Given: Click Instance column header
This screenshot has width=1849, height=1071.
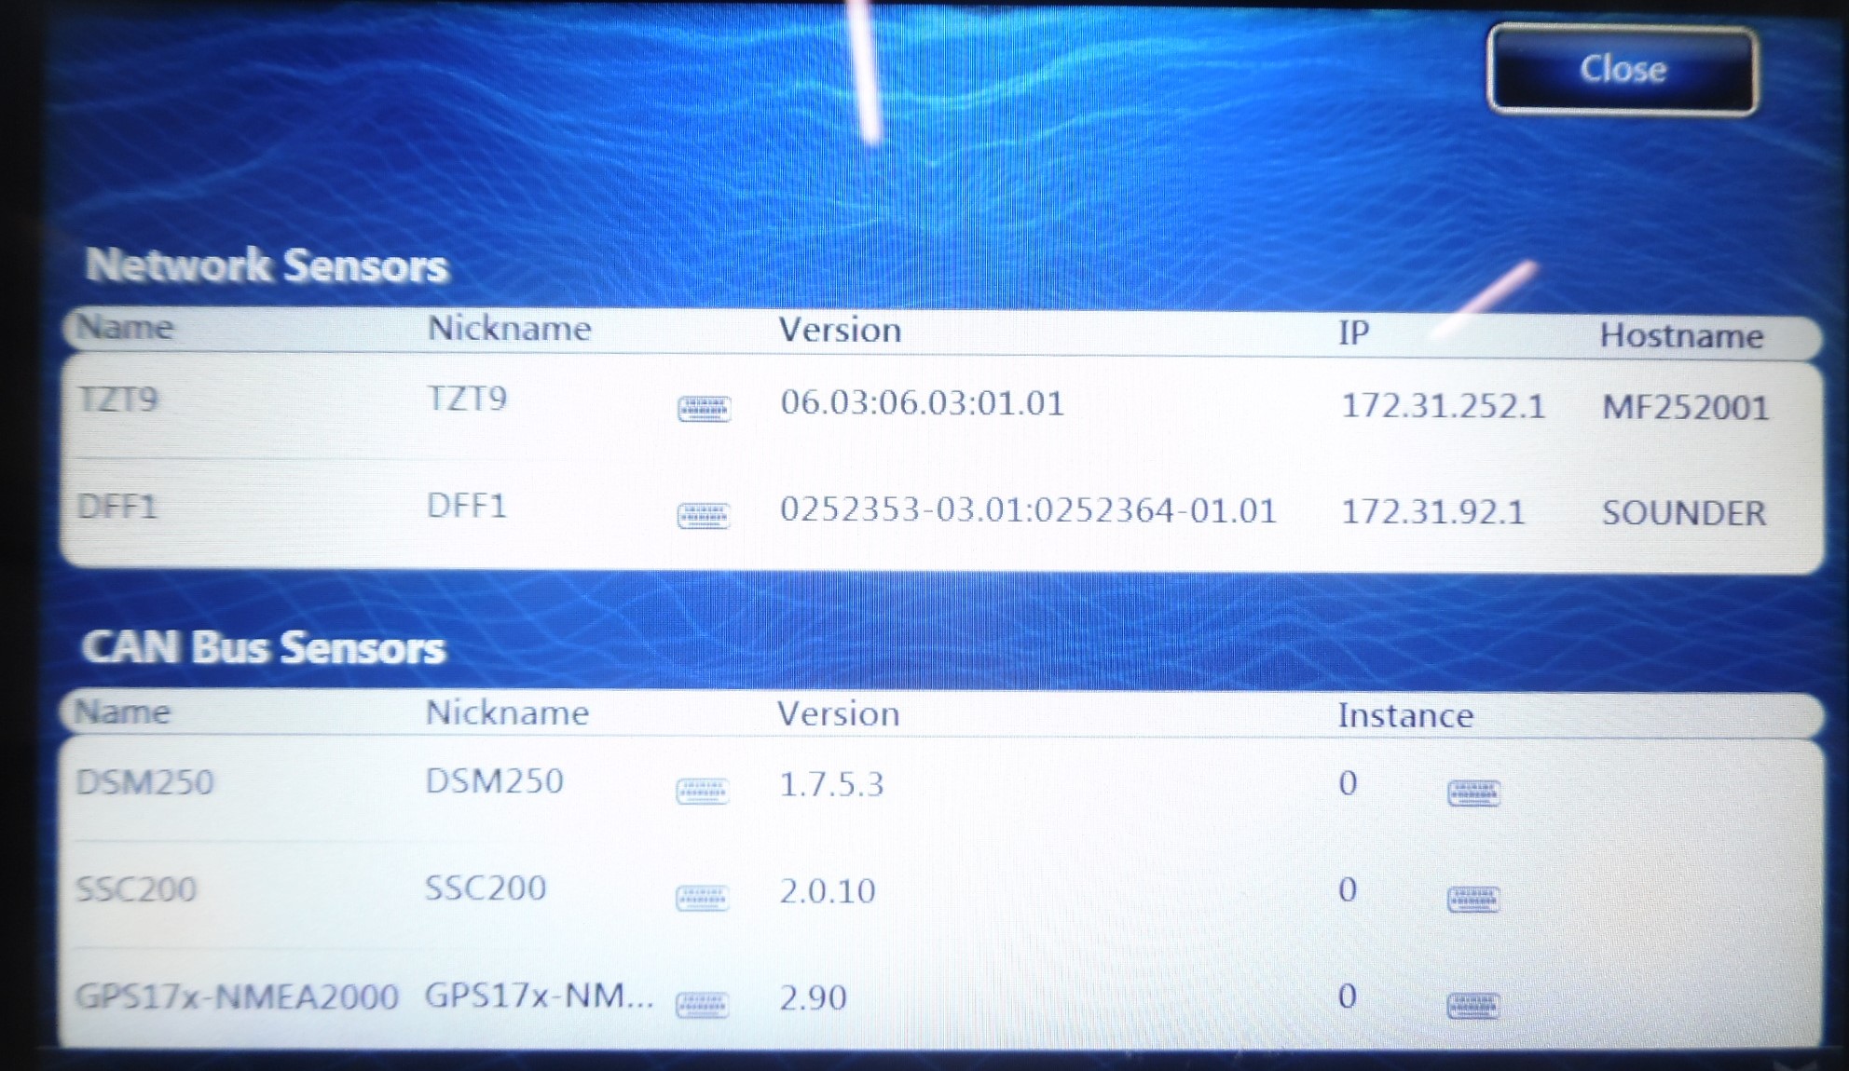Looking at the screenshot, I should pos(1405,715).
